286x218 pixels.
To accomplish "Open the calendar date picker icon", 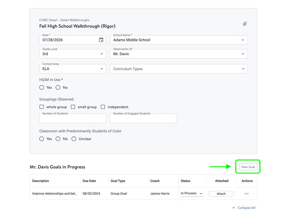I will tap(101, 40).
